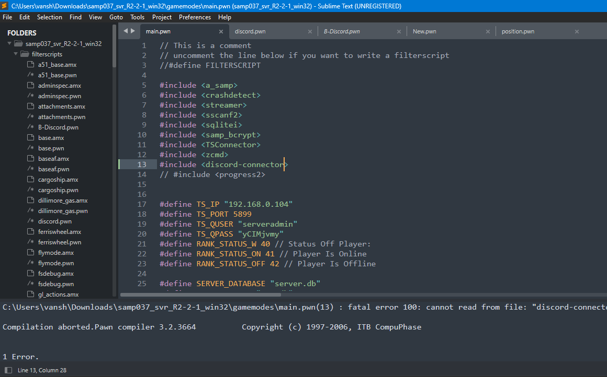Open baseaf.pwn in sidebar
The image size is (607, 377).
pos(53,169)
